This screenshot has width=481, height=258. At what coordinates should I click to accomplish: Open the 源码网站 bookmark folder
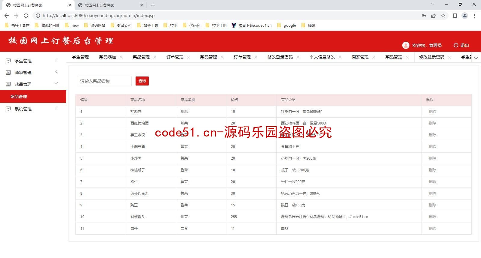(95, 25)
